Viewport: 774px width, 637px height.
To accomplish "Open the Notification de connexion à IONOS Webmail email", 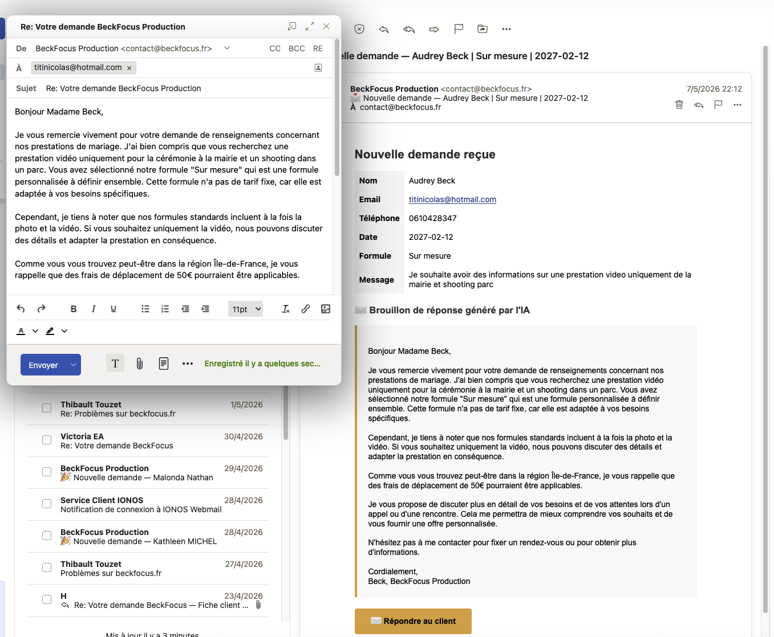I will 148,504.
